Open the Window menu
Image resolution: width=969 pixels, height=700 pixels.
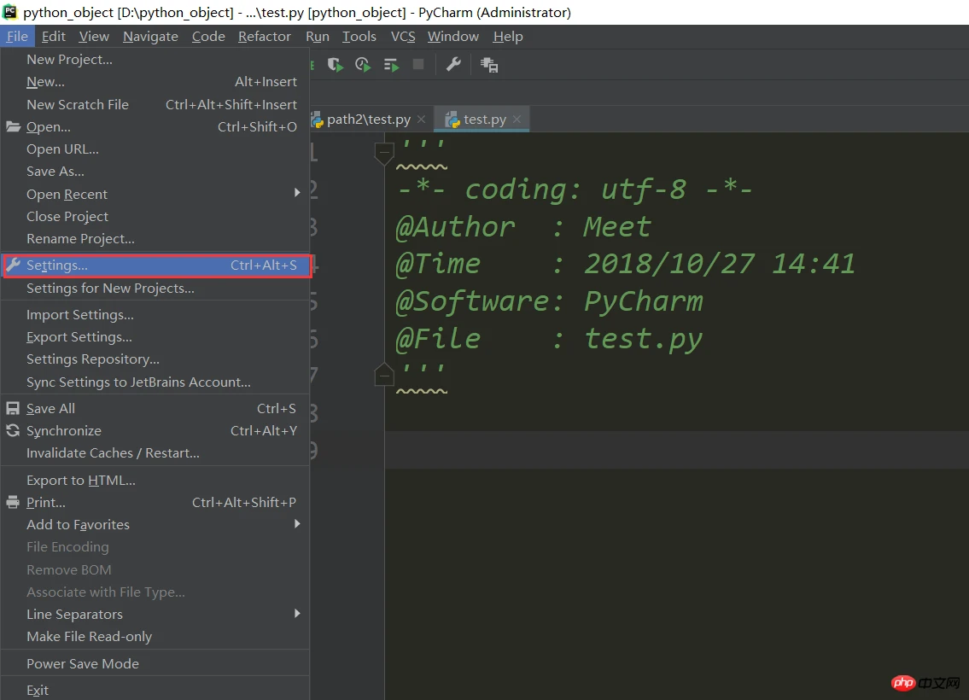pos(453,37)
